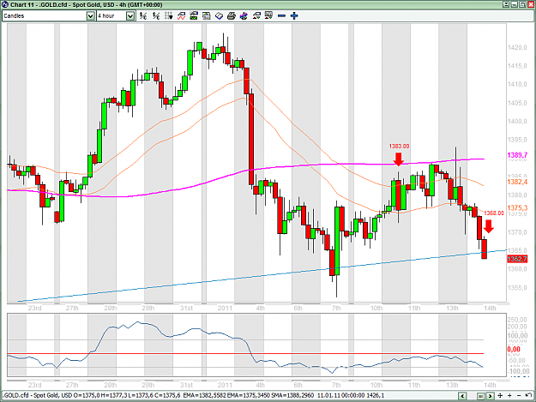Screen dimensions: 536x402
Task: Click the 31st date label under the price chart
Action: click(x=187, y=308)
